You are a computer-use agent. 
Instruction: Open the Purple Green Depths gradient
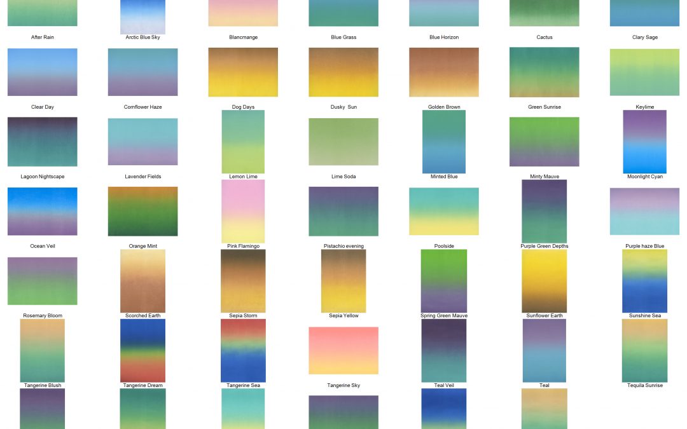click(544, 211)
